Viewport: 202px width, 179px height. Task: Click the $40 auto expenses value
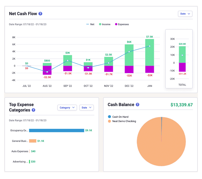tap(33, 151)
